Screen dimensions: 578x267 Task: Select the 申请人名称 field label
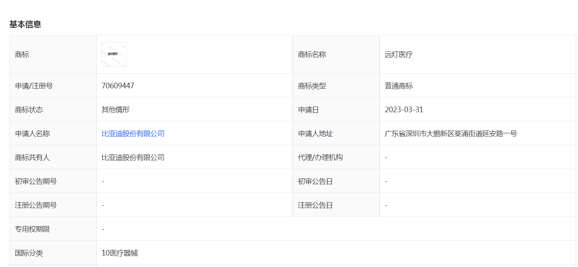(x=32, y=134)
